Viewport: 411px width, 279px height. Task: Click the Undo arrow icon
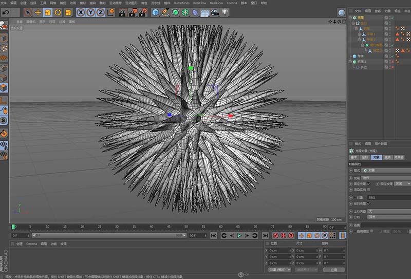[x=6, y=12]
